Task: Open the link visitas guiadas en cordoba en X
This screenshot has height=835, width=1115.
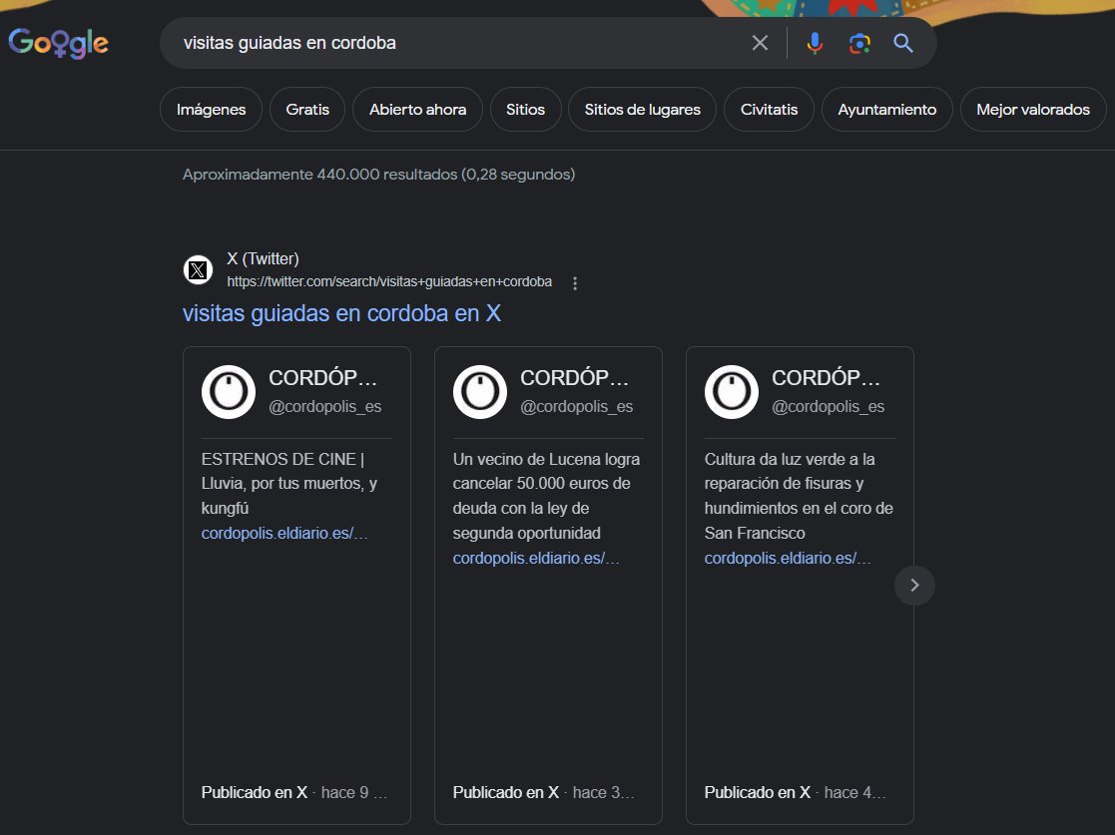Action: pos(341,313)
